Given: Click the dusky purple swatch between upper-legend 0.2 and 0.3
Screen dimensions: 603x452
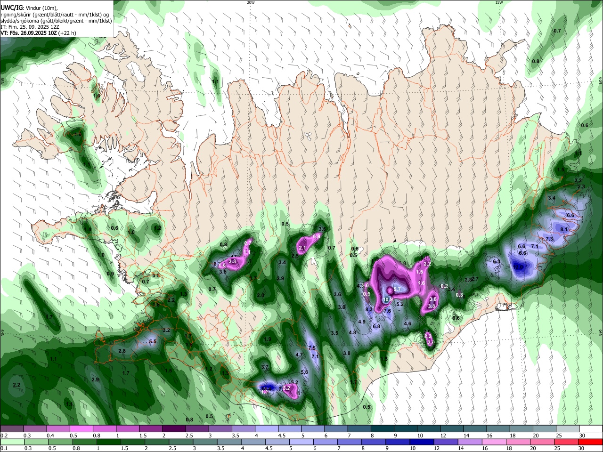Looking at the screenshot, I should tap(12, 429).
